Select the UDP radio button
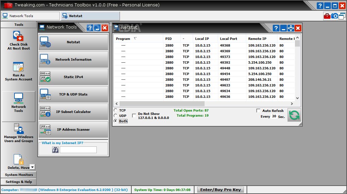347x194 pixels. [116, 116]
